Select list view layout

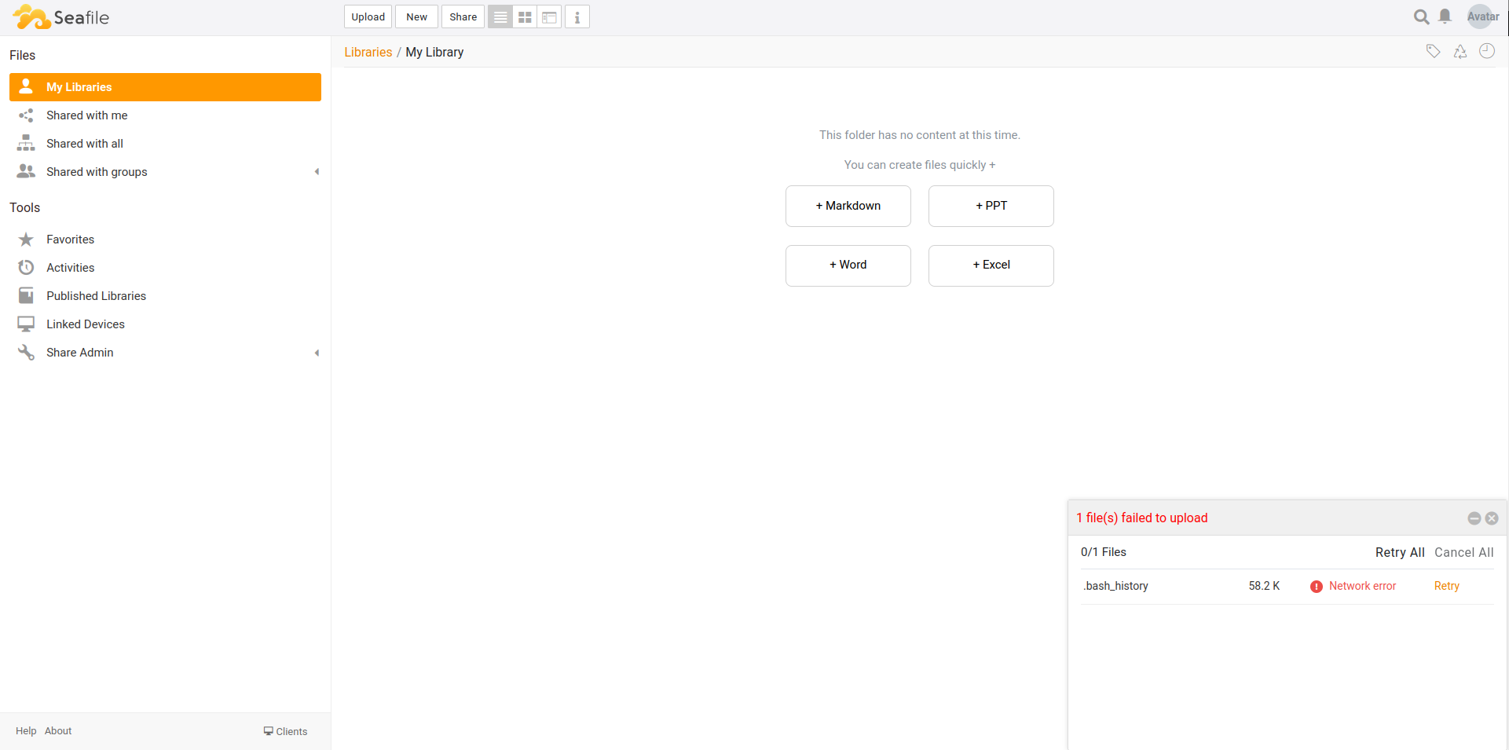tap(500, 16)
